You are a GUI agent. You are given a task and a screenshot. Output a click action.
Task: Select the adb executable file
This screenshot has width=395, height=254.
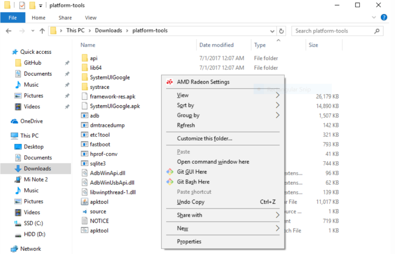(x=94, y=116)
